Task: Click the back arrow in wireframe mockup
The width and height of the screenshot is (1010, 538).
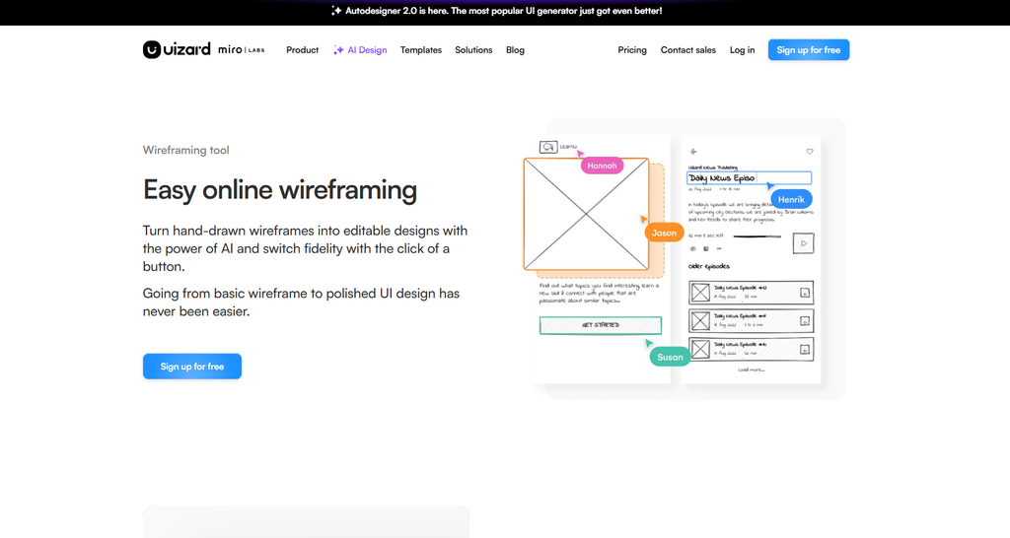Action: point(693,152)
